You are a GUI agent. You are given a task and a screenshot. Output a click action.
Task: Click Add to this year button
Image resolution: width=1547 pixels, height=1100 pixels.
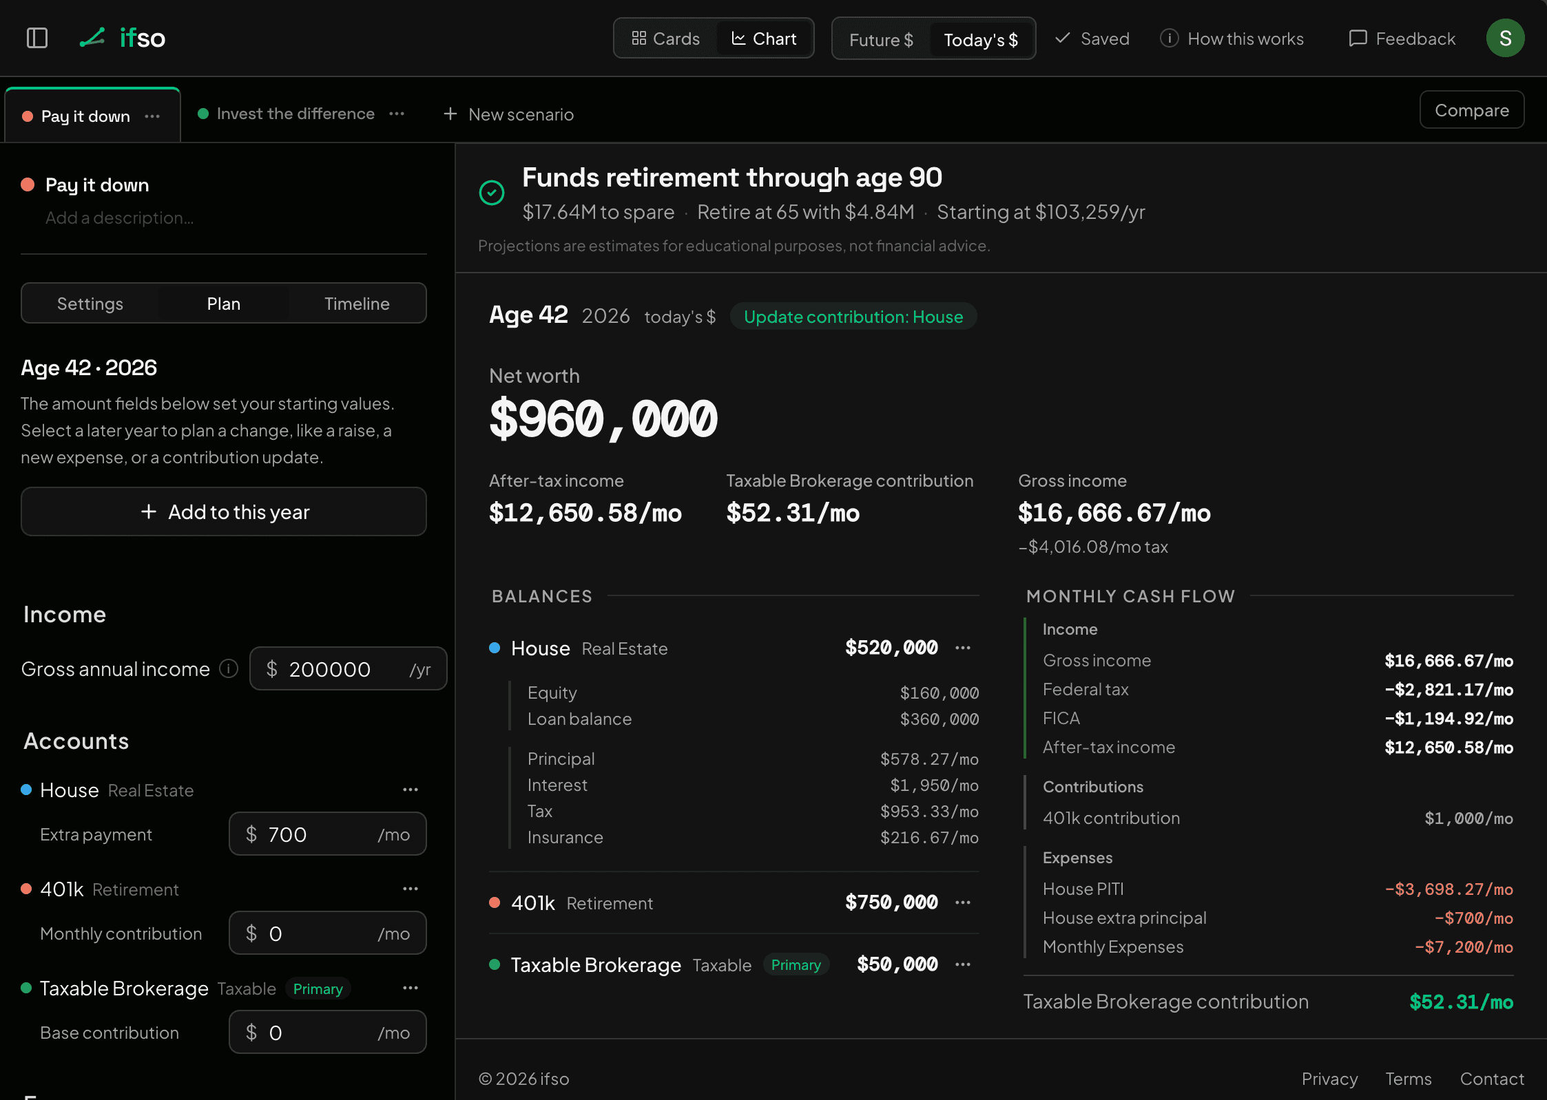pos(224,511)
